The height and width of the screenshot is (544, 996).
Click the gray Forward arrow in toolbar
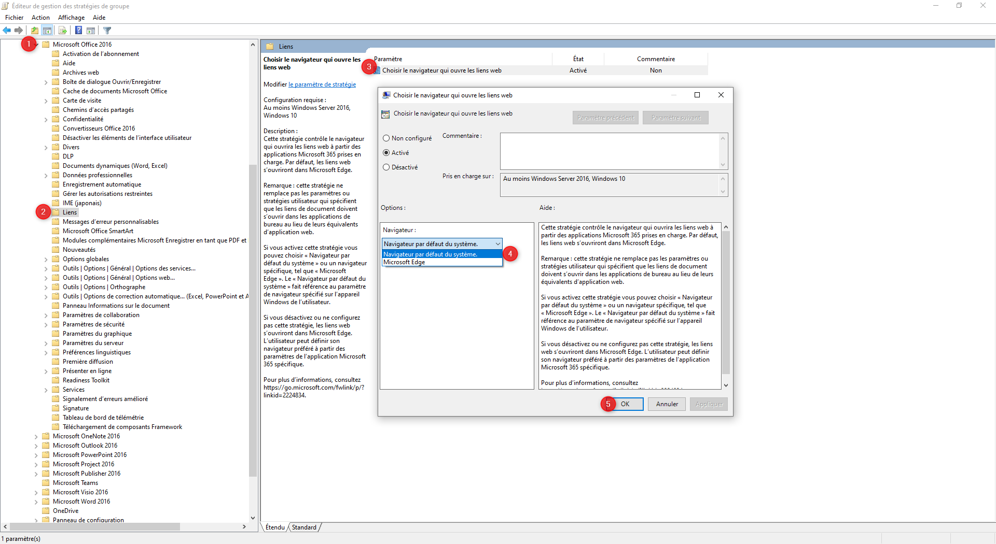point(19,31)
